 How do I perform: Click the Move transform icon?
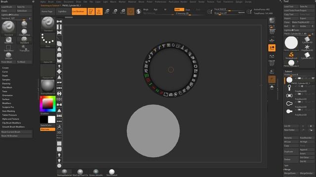(107, 11)
